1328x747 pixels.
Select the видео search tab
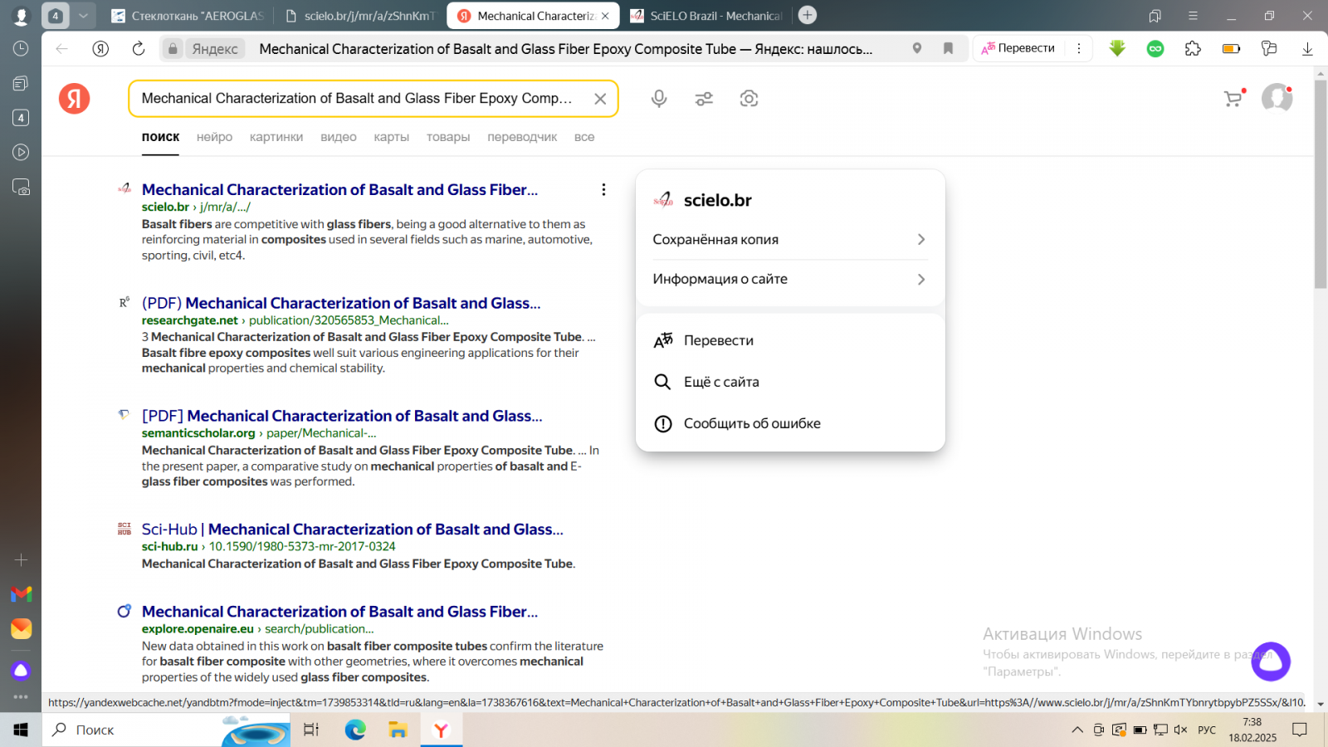coord(339,137)
